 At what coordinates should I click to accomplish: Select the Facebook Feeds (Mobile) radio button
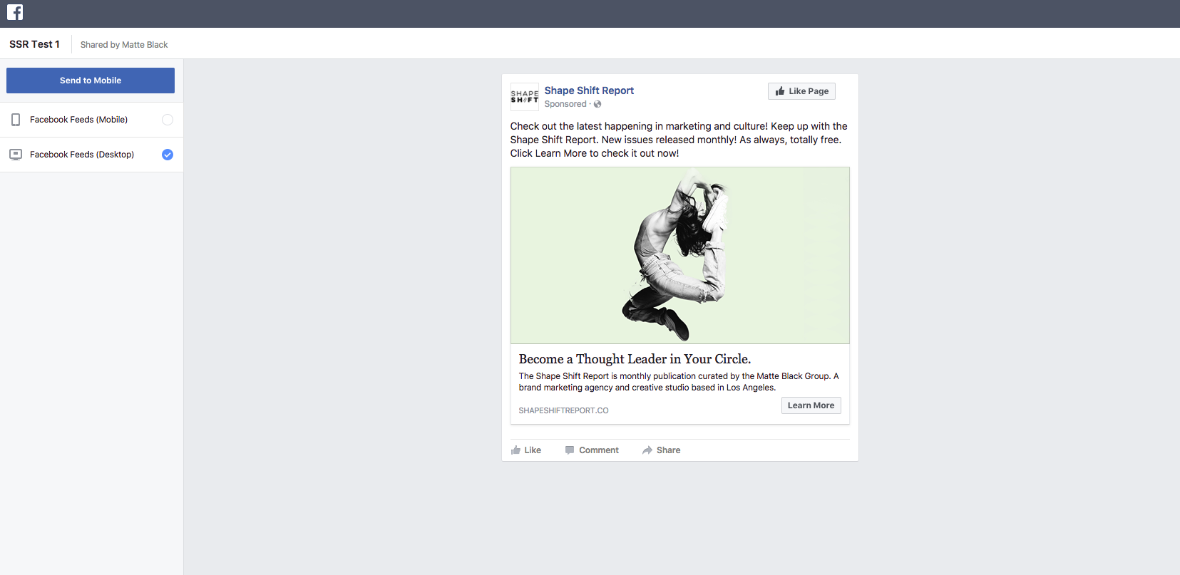(168, 120)
